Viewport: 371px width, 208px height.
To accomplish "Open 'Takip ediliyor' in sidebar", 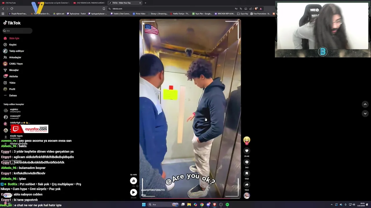I will [x=14, y=51].
